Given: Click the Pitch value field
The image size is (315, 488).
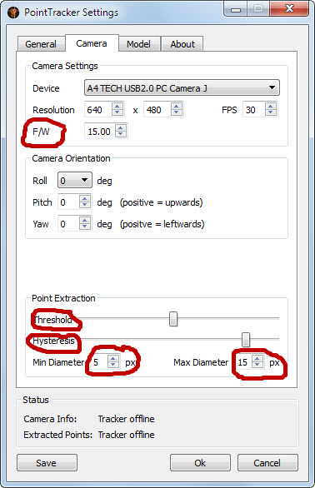Looking at the screenshot, I should click(68, 202).
